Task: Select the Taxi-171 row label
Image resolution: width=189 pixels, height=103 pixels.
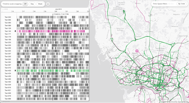Action: [x=8, y=34]
